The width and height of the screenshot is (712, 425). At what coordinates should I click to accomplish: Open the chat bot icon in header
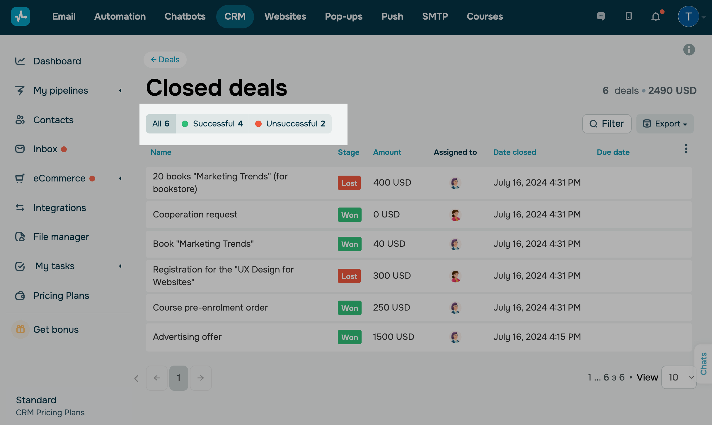tap(601, 16)
